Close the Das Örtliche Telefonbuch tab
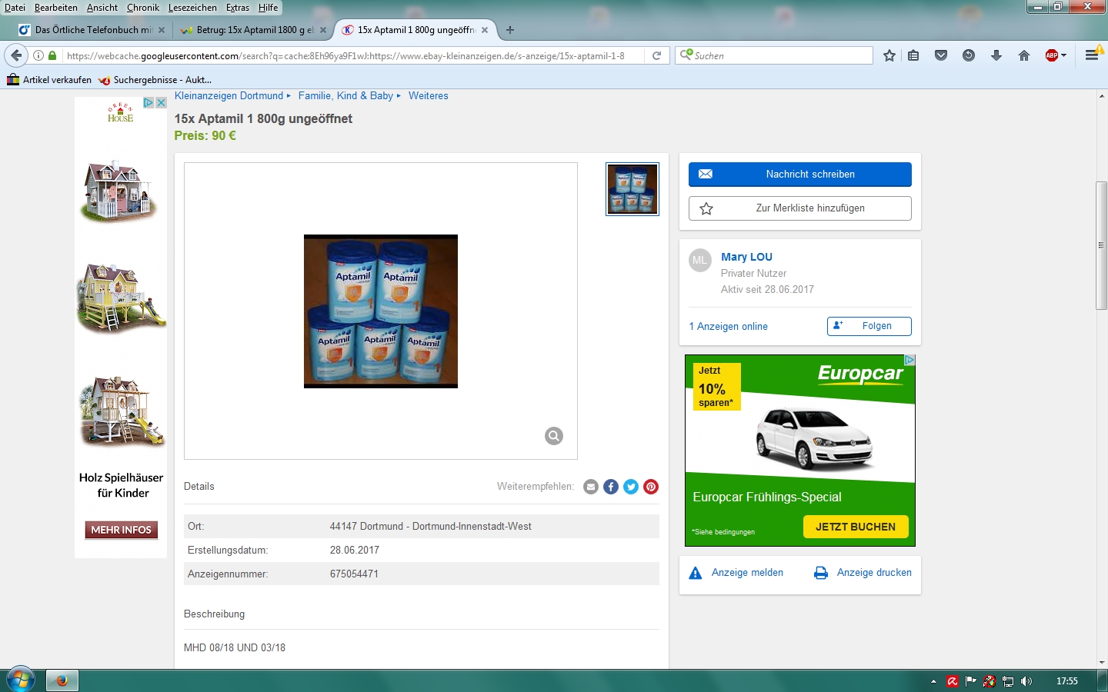1108x692 pixels. [162, 30]
